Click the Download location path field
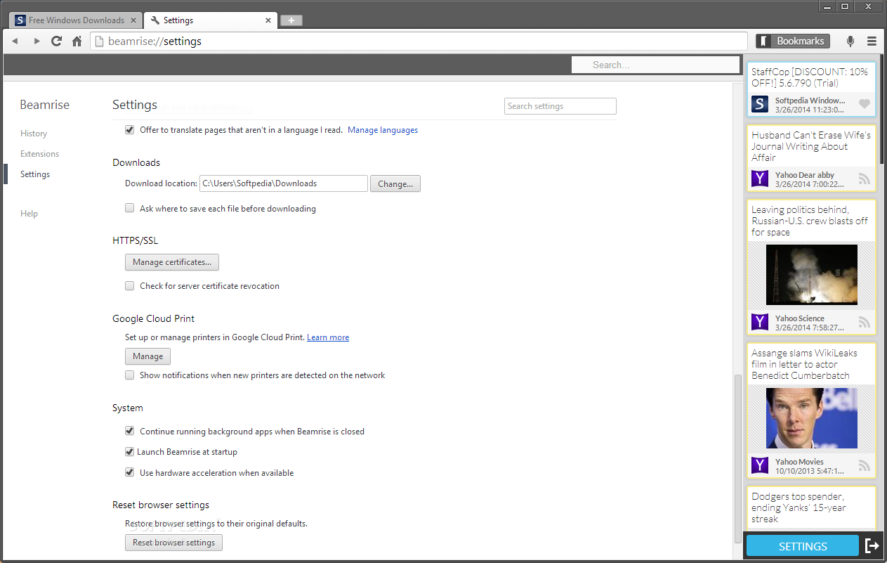 [284, 183]
